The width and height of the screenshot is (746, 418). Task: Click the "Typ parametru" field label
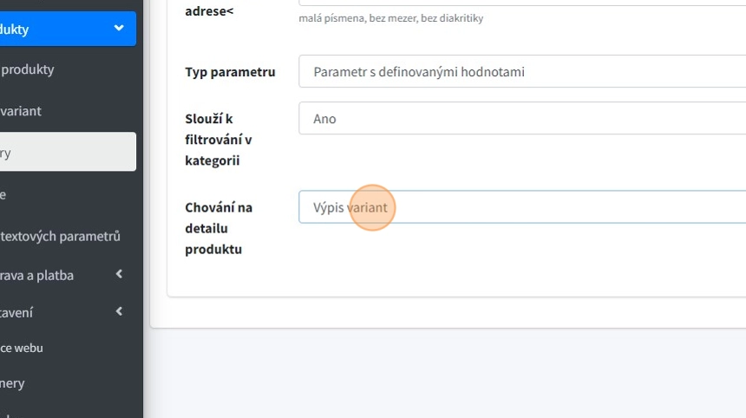(230, 72)
